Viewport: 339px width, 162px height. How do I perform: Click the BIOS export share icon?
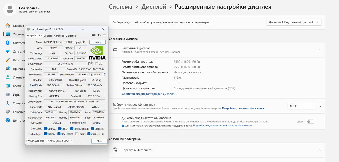point(91,64)
